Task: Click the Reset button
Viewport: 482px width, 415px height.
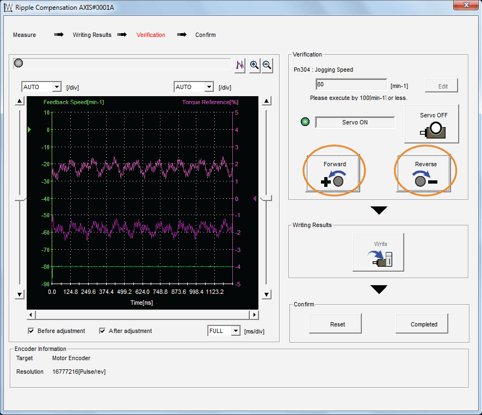Action: [337, 324]
